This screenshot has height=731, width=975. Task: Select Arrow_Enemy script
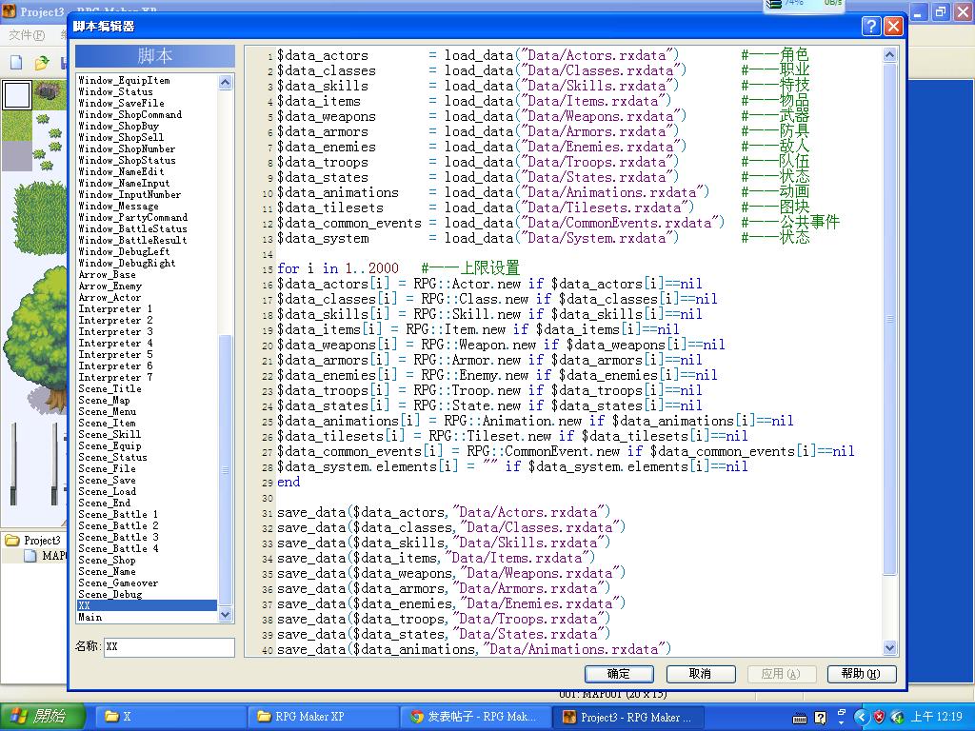(110, 286)
